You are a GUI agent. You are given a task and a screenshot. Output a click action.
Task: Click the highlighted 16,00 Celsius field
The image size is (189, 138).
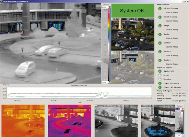(178, 109)
